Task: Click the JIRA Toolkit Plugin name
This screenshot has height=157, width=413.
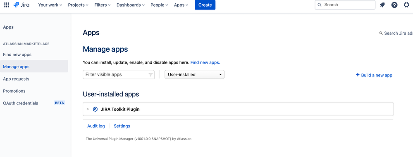Action: pyautogui.click(x=120, y=109)
